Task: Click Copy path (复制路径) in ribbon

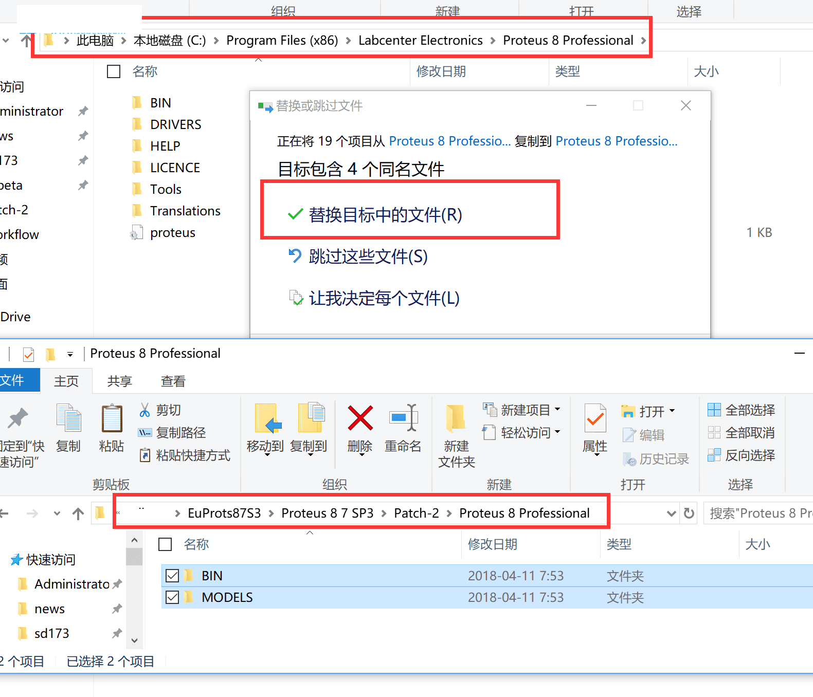Action: tap(172, 432)
